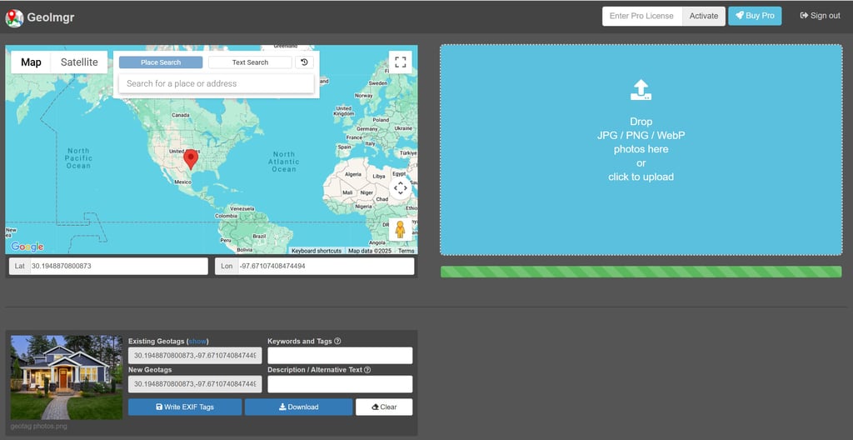This screenshot has height=440, width=853.
Task: Click the Buy Pro button
Action: (x=755, y=16)
